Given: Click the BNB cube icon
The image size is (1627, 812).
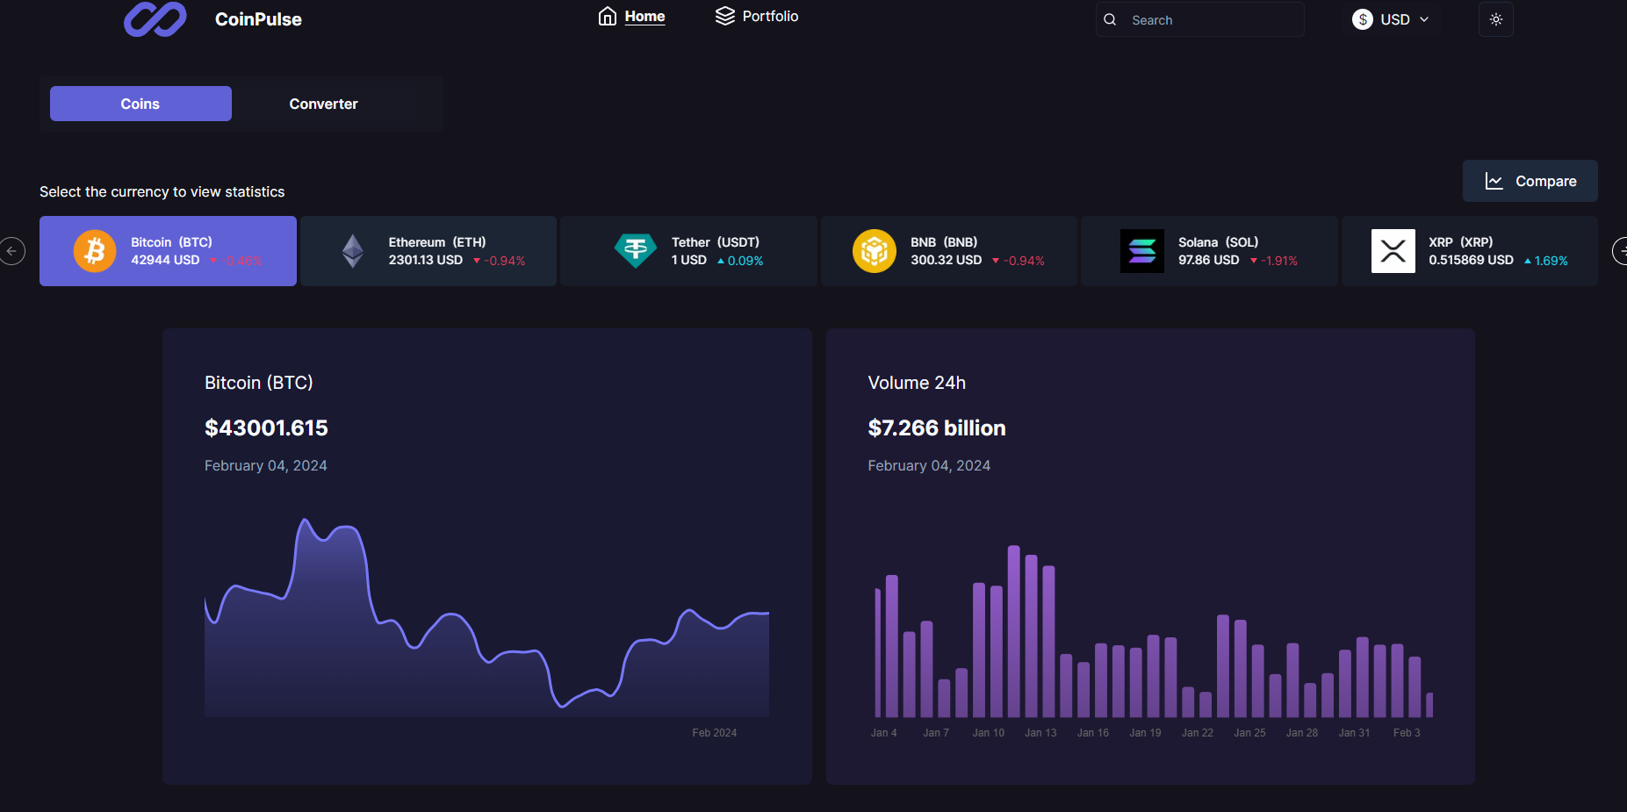Looking at the screenshot, I should 875,250.
